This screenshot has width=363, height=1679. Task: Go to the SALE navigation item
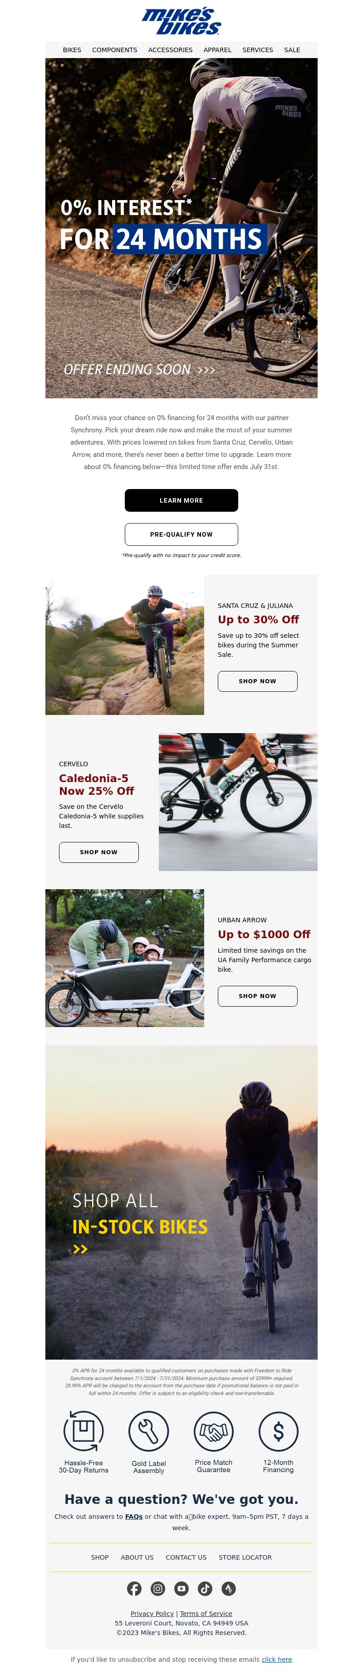click(x=292, y=50)
